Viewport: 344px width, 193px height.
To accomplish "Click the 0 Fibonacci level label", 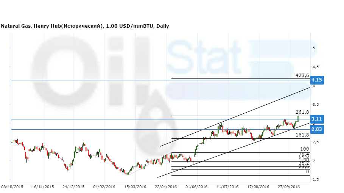I will [x=308, y=172].
